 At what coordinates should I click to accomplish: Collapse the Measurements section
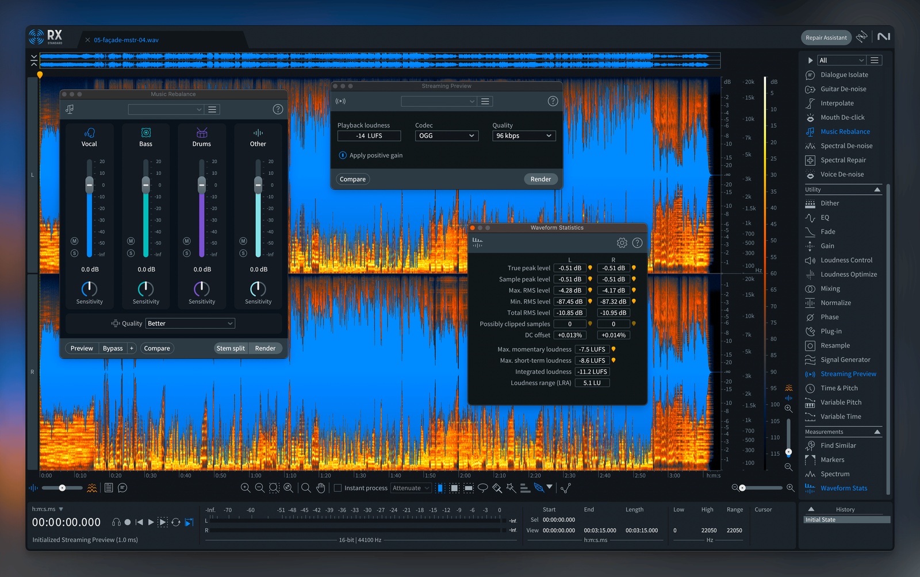point(877,432)
